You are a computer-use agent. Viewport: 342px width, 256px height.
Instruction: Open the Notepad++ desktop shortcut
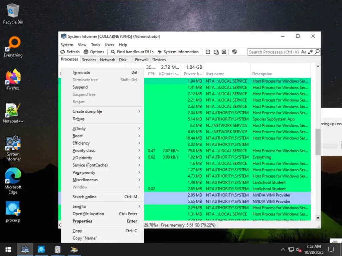tap(13, 113)
